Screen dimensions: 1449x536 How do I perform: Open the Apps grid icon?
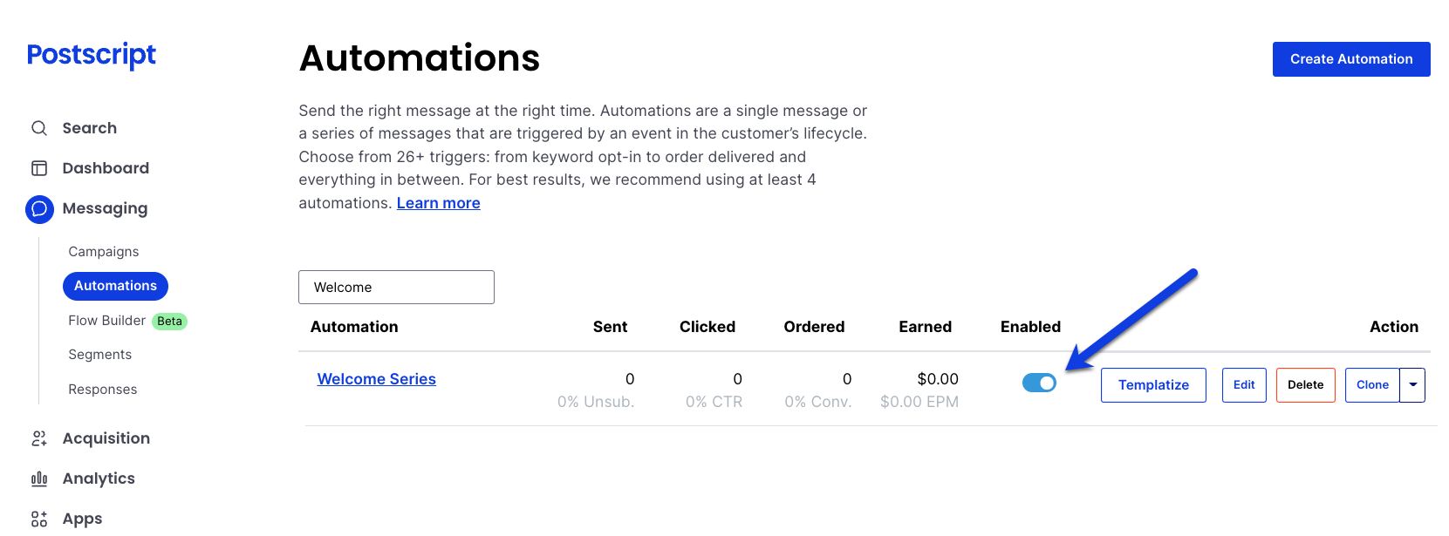[x=39, y=519]
